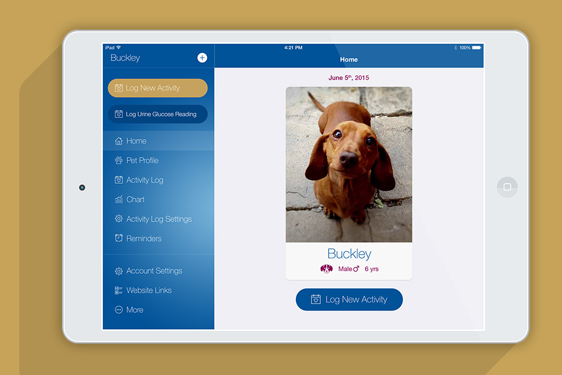The height and width of the screenshot is (375, 562).
Task: Tap the Male label on pet card
Action: 345,269
